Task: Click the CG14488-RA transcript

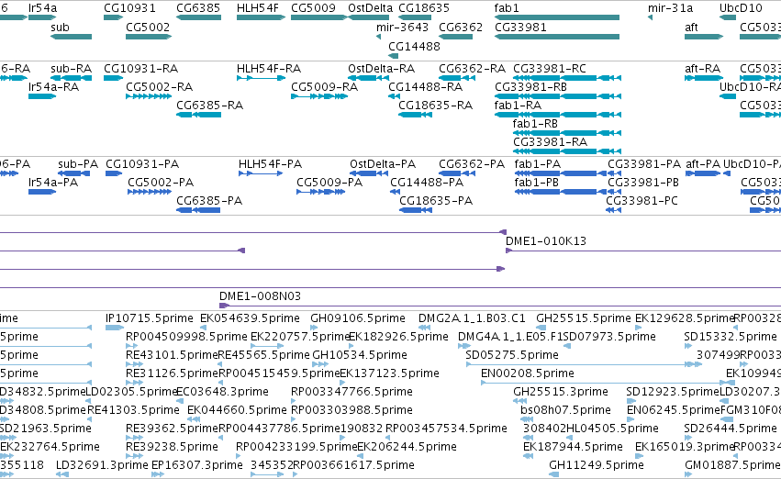Action: click(x=394, y=96)
